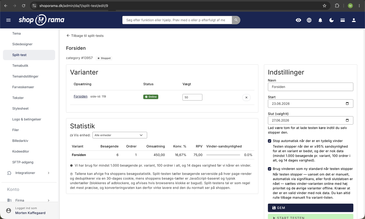This screenshot has width=365, height=219.
Task: Click the Start date field 23.06.2026
Action: click(x=311, y=104)
